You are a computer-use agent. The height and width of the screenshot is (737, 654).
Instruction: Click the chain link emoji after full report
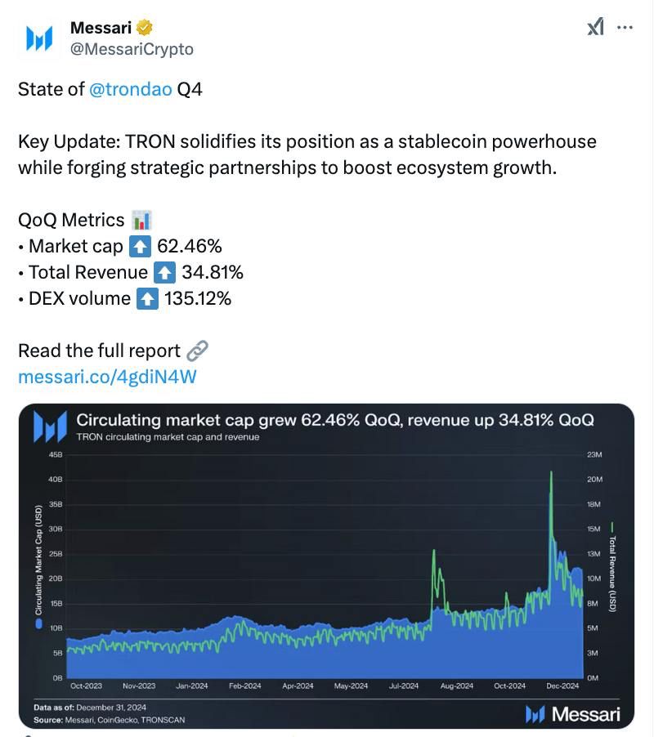click(x=197, y=351)
